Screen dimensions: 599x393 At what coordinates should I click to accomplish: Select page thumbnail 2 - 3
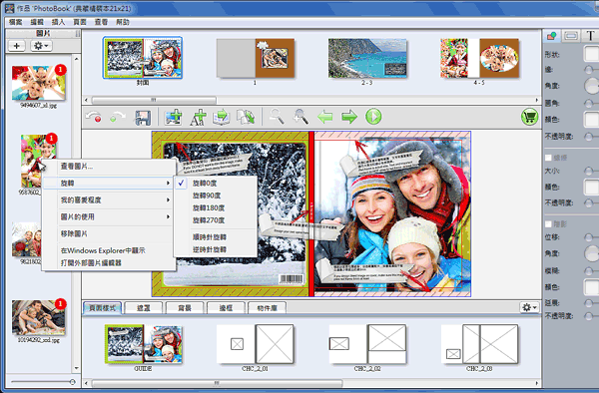(x=367, y=59)
